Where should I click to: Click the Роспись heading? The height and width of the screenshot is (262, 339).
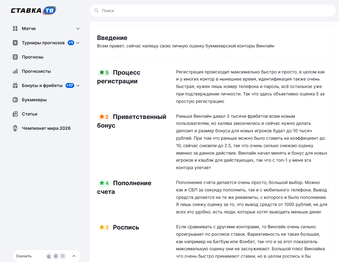(126, 227)
